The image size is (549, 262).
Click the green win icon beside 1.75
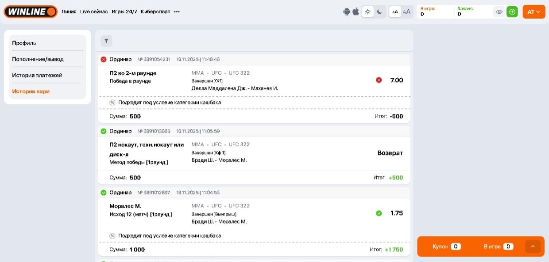(379, 213)
